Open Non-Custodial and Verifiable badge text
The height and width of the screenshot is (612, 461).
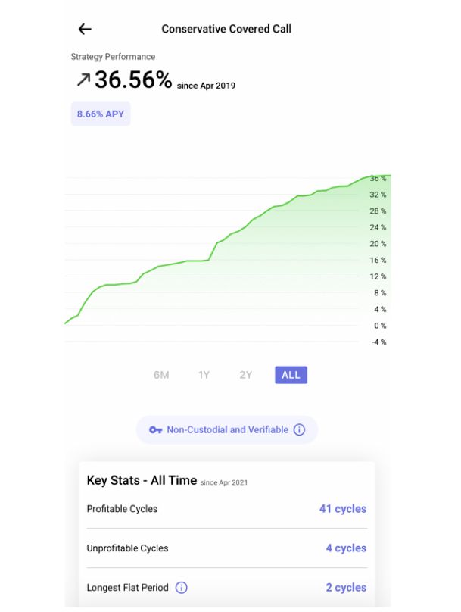point(227,429)
